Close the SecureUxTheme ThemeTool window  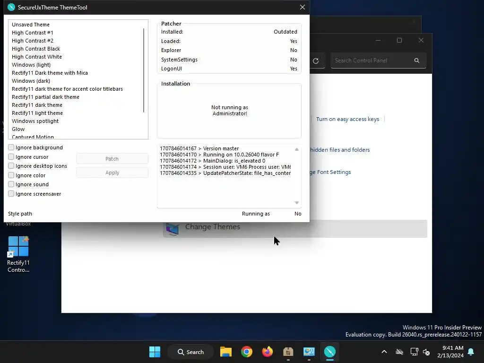tap(302, 7)
